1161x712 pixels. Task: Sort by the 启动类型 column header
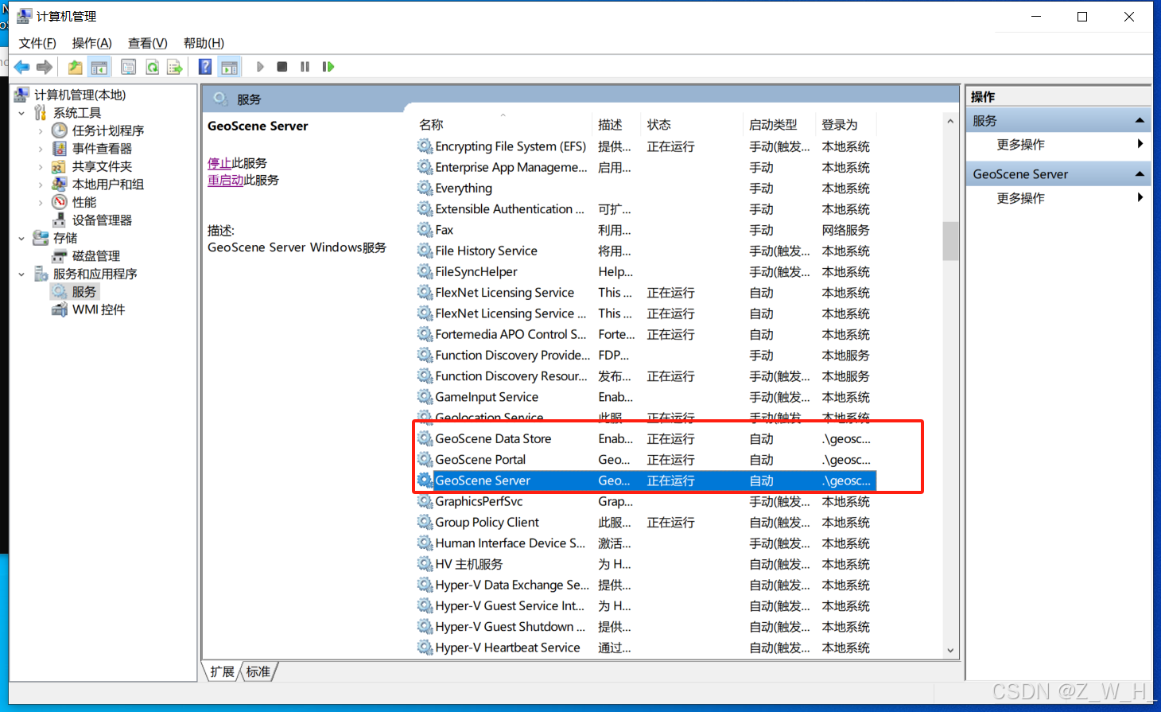tap(780, 124)
